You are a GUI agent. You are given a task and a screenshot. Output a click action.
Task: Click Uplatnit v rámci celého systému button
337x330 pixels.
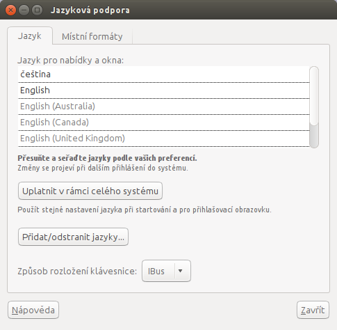pyautogui.click(x=90, y=191)
